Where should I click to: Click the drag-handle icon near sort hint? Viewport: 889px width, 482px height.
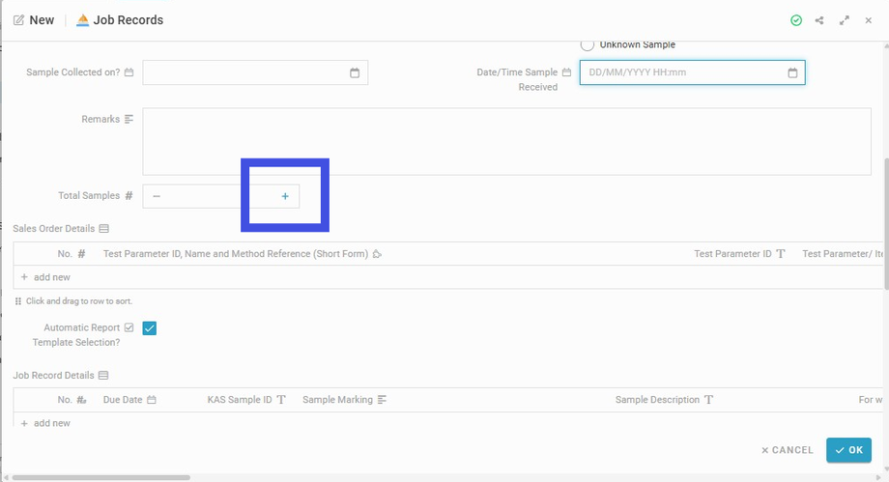(18, 301)
